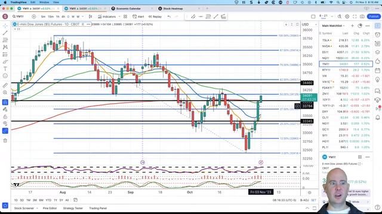This screenshot has height=214, width=382.
Task: Expand the Indicators dropdown arrow
Action: tap(119, 17)
